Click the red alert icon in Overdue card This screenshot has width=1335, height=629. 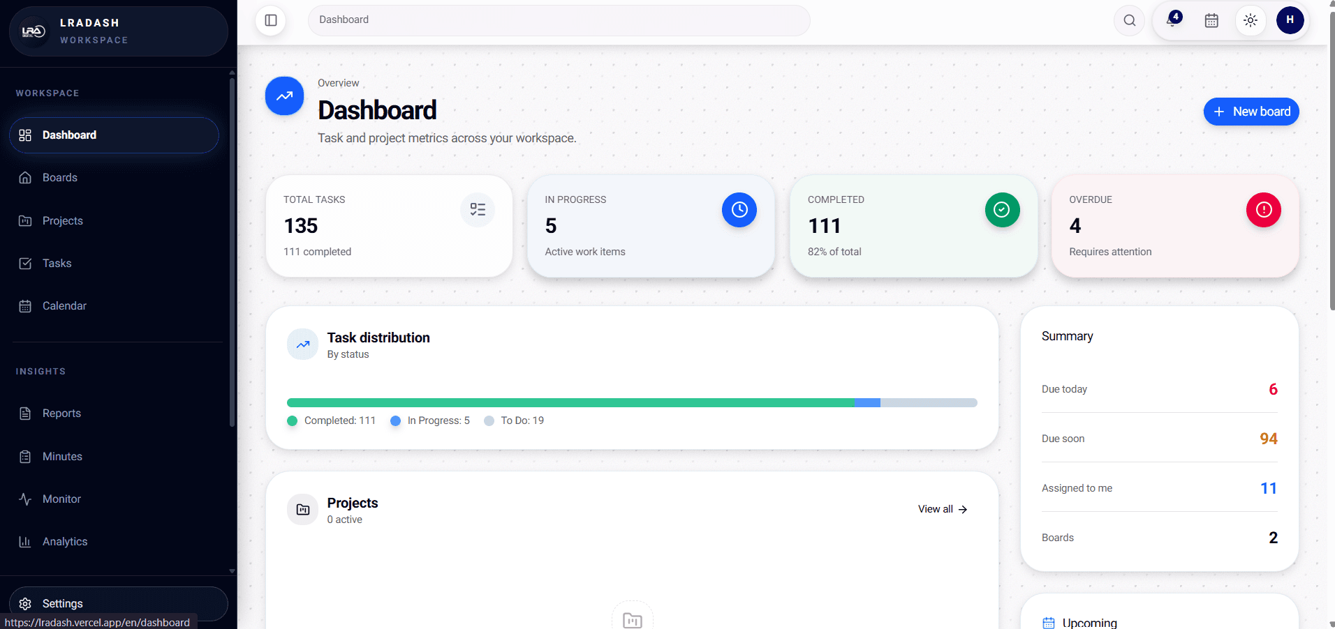pos(1264,210)
